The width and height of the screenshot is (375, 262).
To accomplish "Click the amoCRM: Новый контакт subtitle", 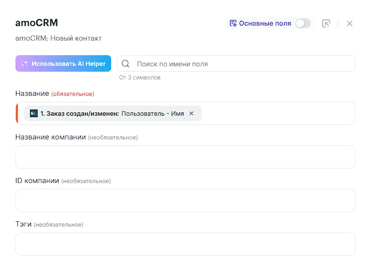I will click(58, 38).
